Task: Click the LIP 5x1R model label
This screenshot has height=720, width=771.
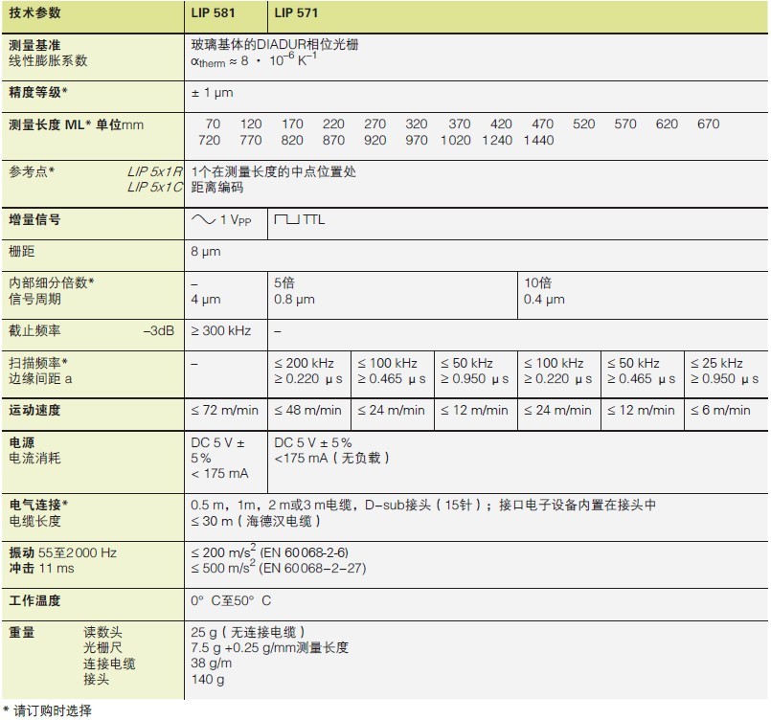Action: click(x=154, y=171)
